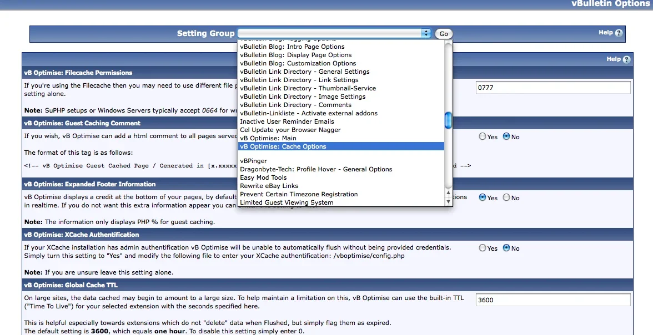This screenshot has width=653, height=335.
Task: Click the Help link text in the options panel header
Action: [x=614, y=59]
